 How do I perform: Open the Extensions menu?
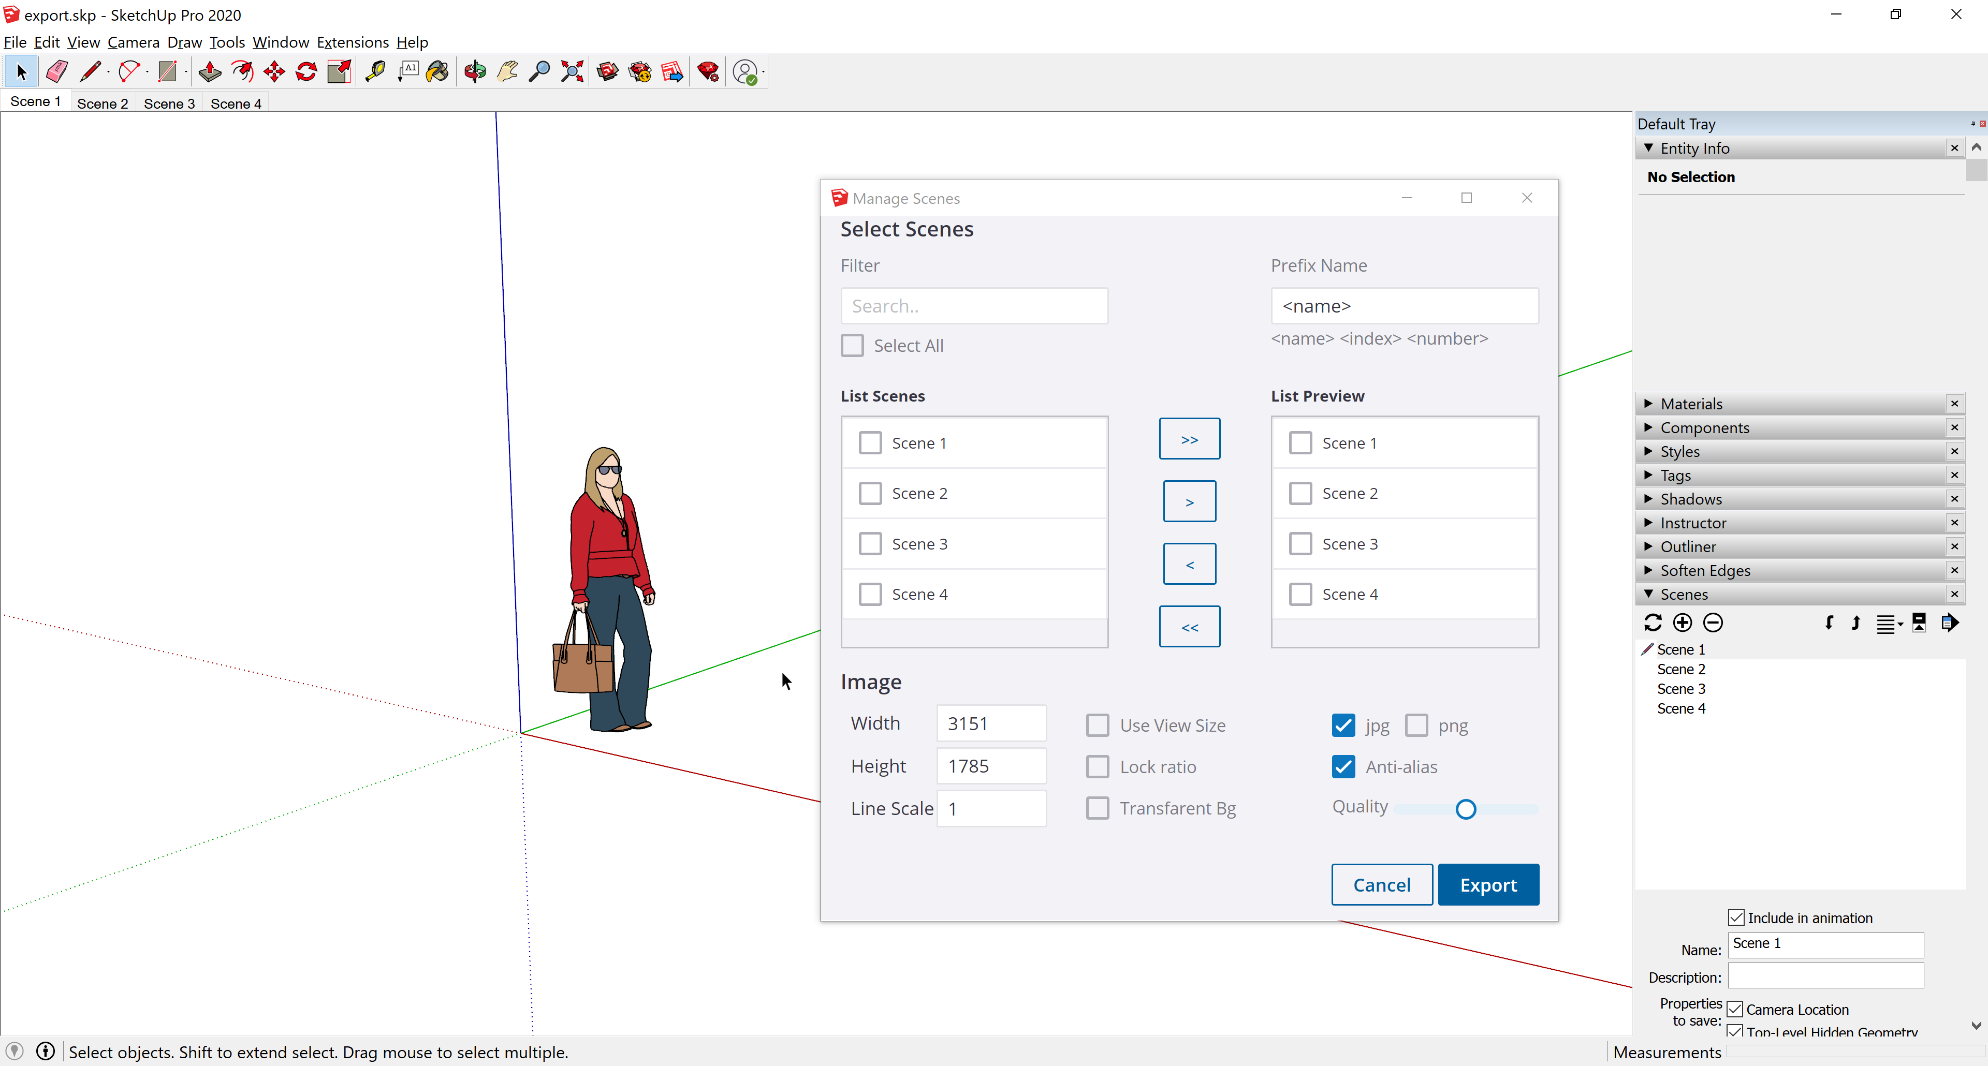coord(353,42)
